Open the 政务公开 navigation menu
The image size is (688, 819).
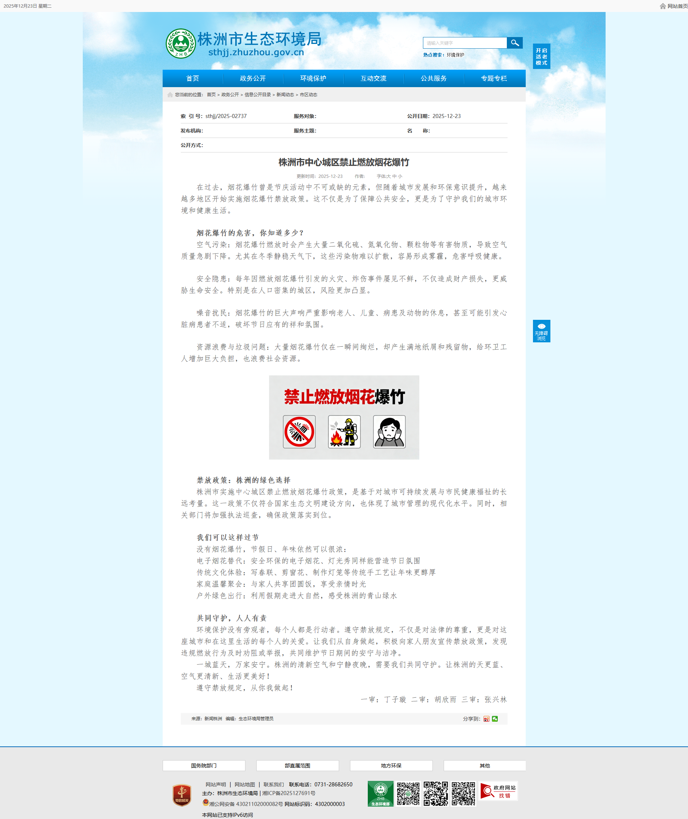click(x=253, y=78)
